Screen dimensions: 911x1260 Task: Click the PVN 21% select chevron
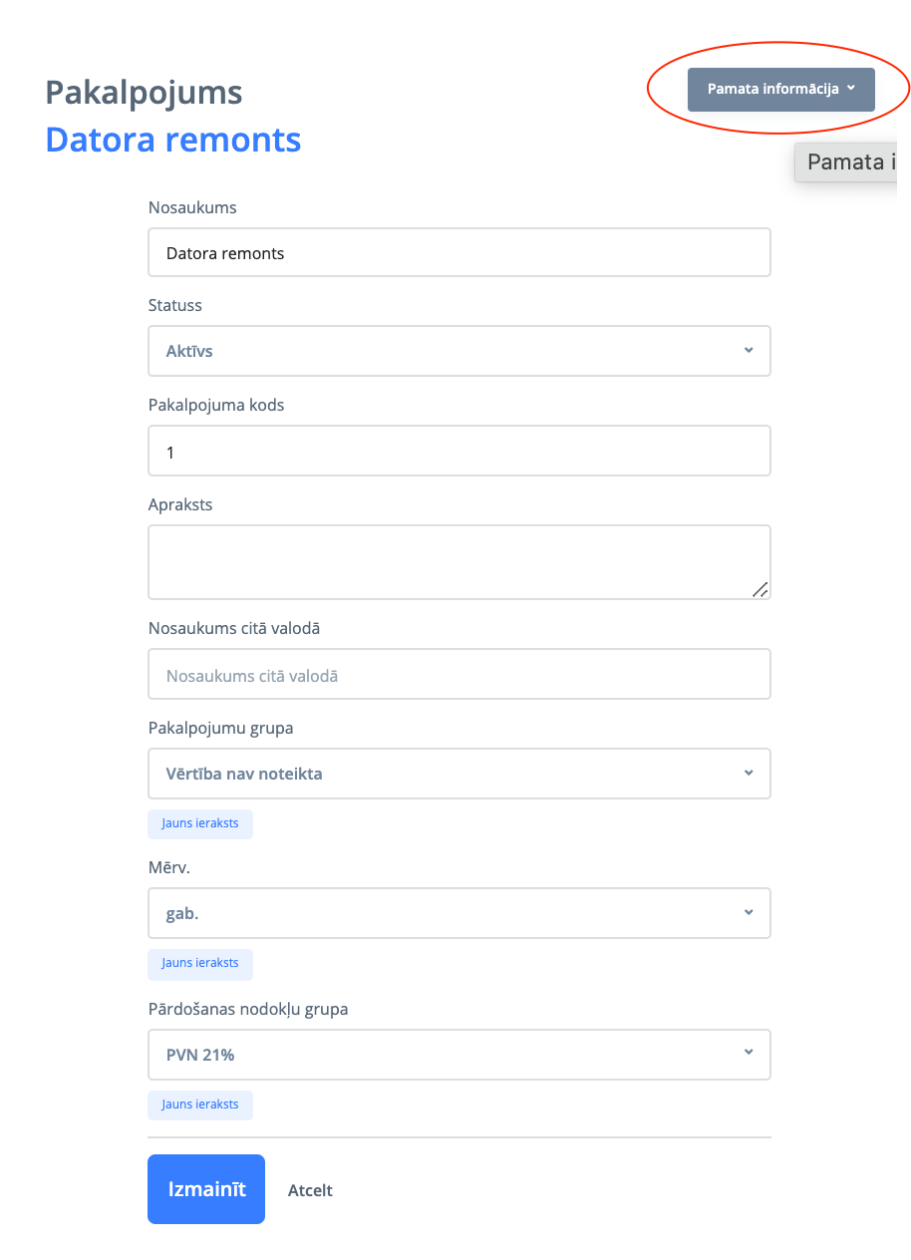click(749, 1053)
